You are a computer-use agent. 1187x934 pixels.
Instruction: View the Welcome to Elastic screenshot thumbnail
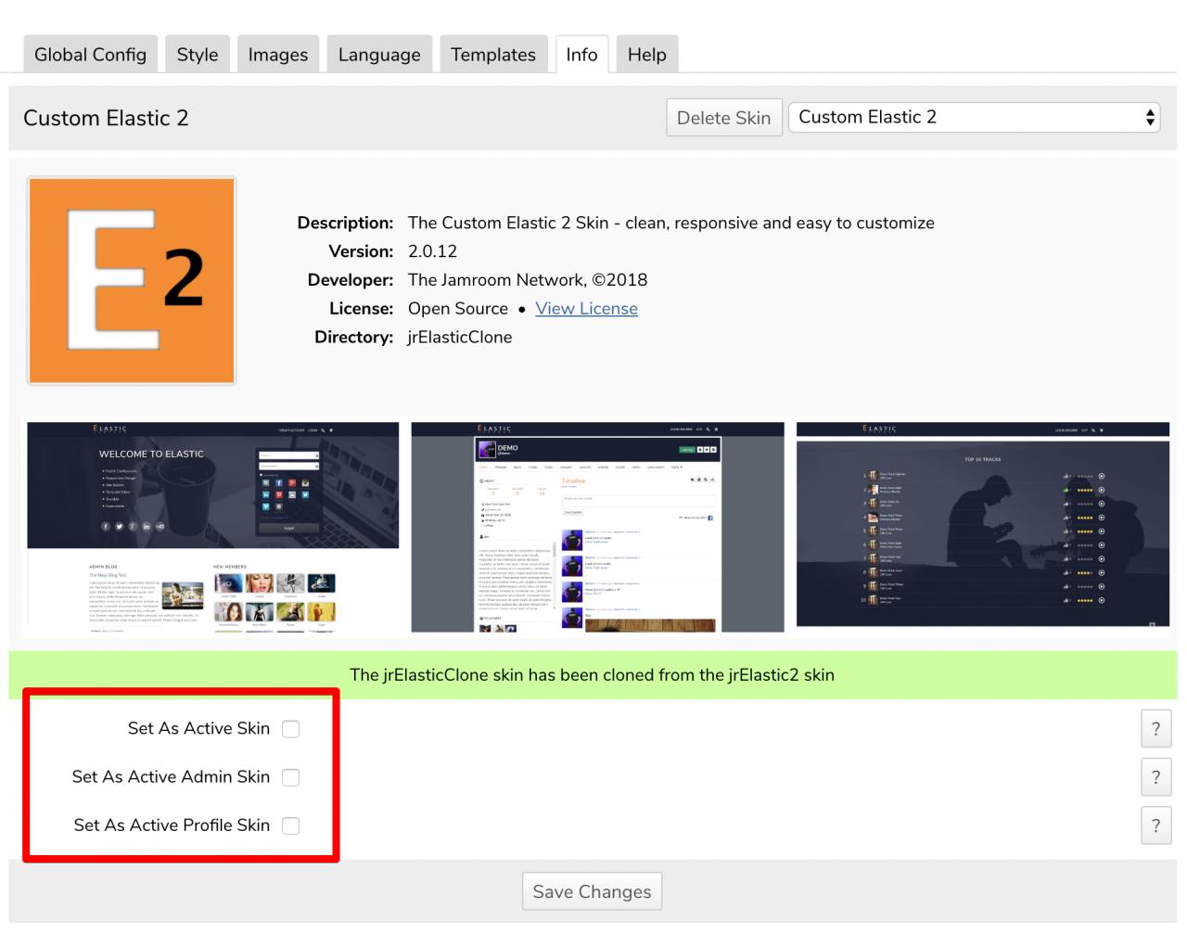pos(212,527)
